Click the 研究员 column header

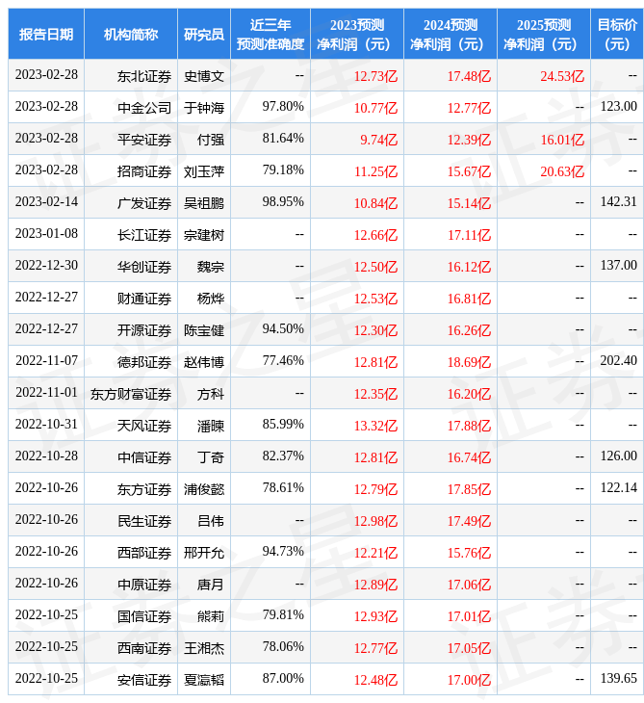[x=204, y=34]
